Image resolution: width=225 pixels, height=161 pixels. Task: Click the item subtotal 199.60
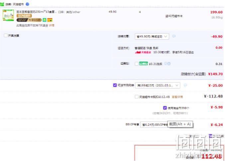pos(216,12)
